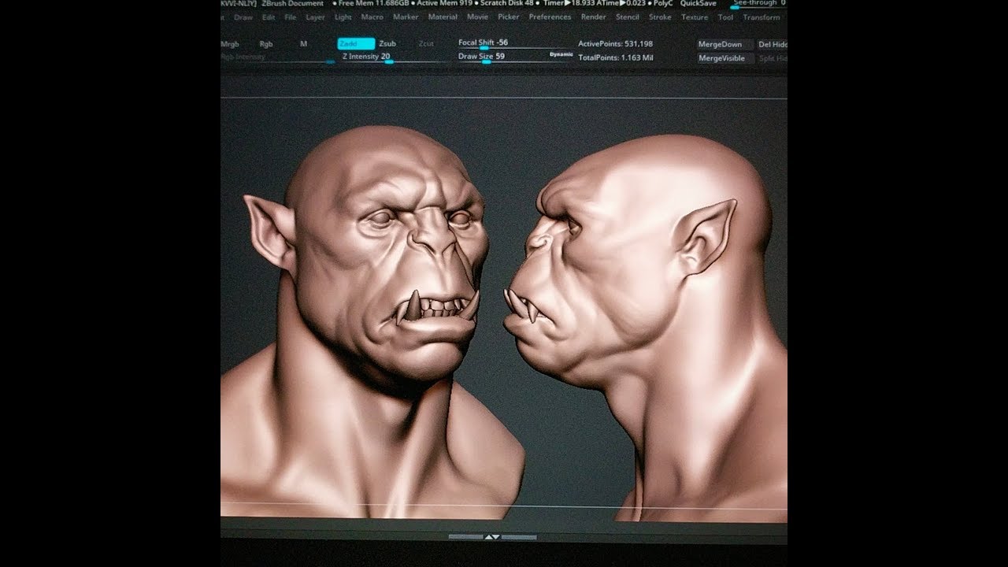Open the Picker menu
The height and width of the screenshot is (567, 1008).
pos(509,17)
